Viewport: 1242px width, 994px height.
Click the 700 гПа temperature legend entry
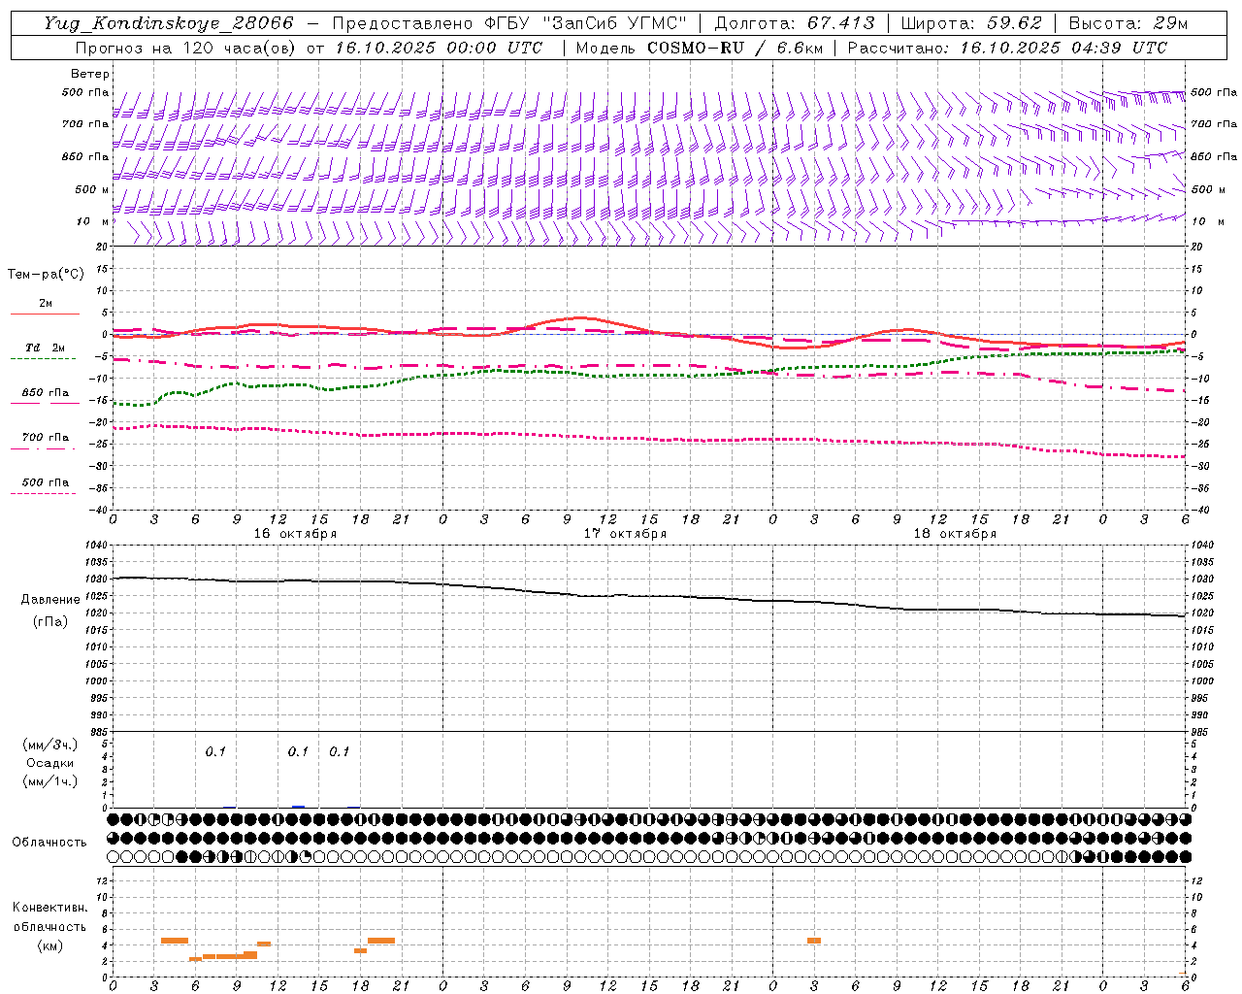45,438
